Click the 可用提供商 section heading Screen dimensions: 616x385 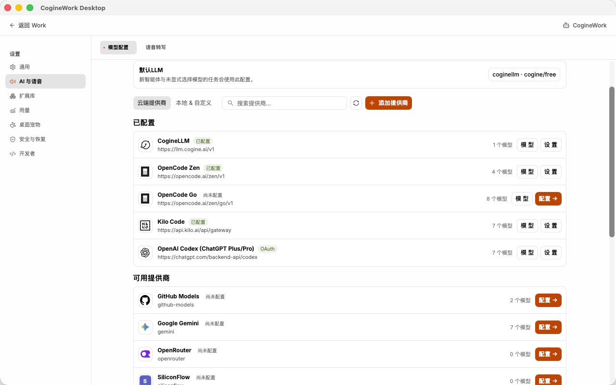click(x=151, y=278)
